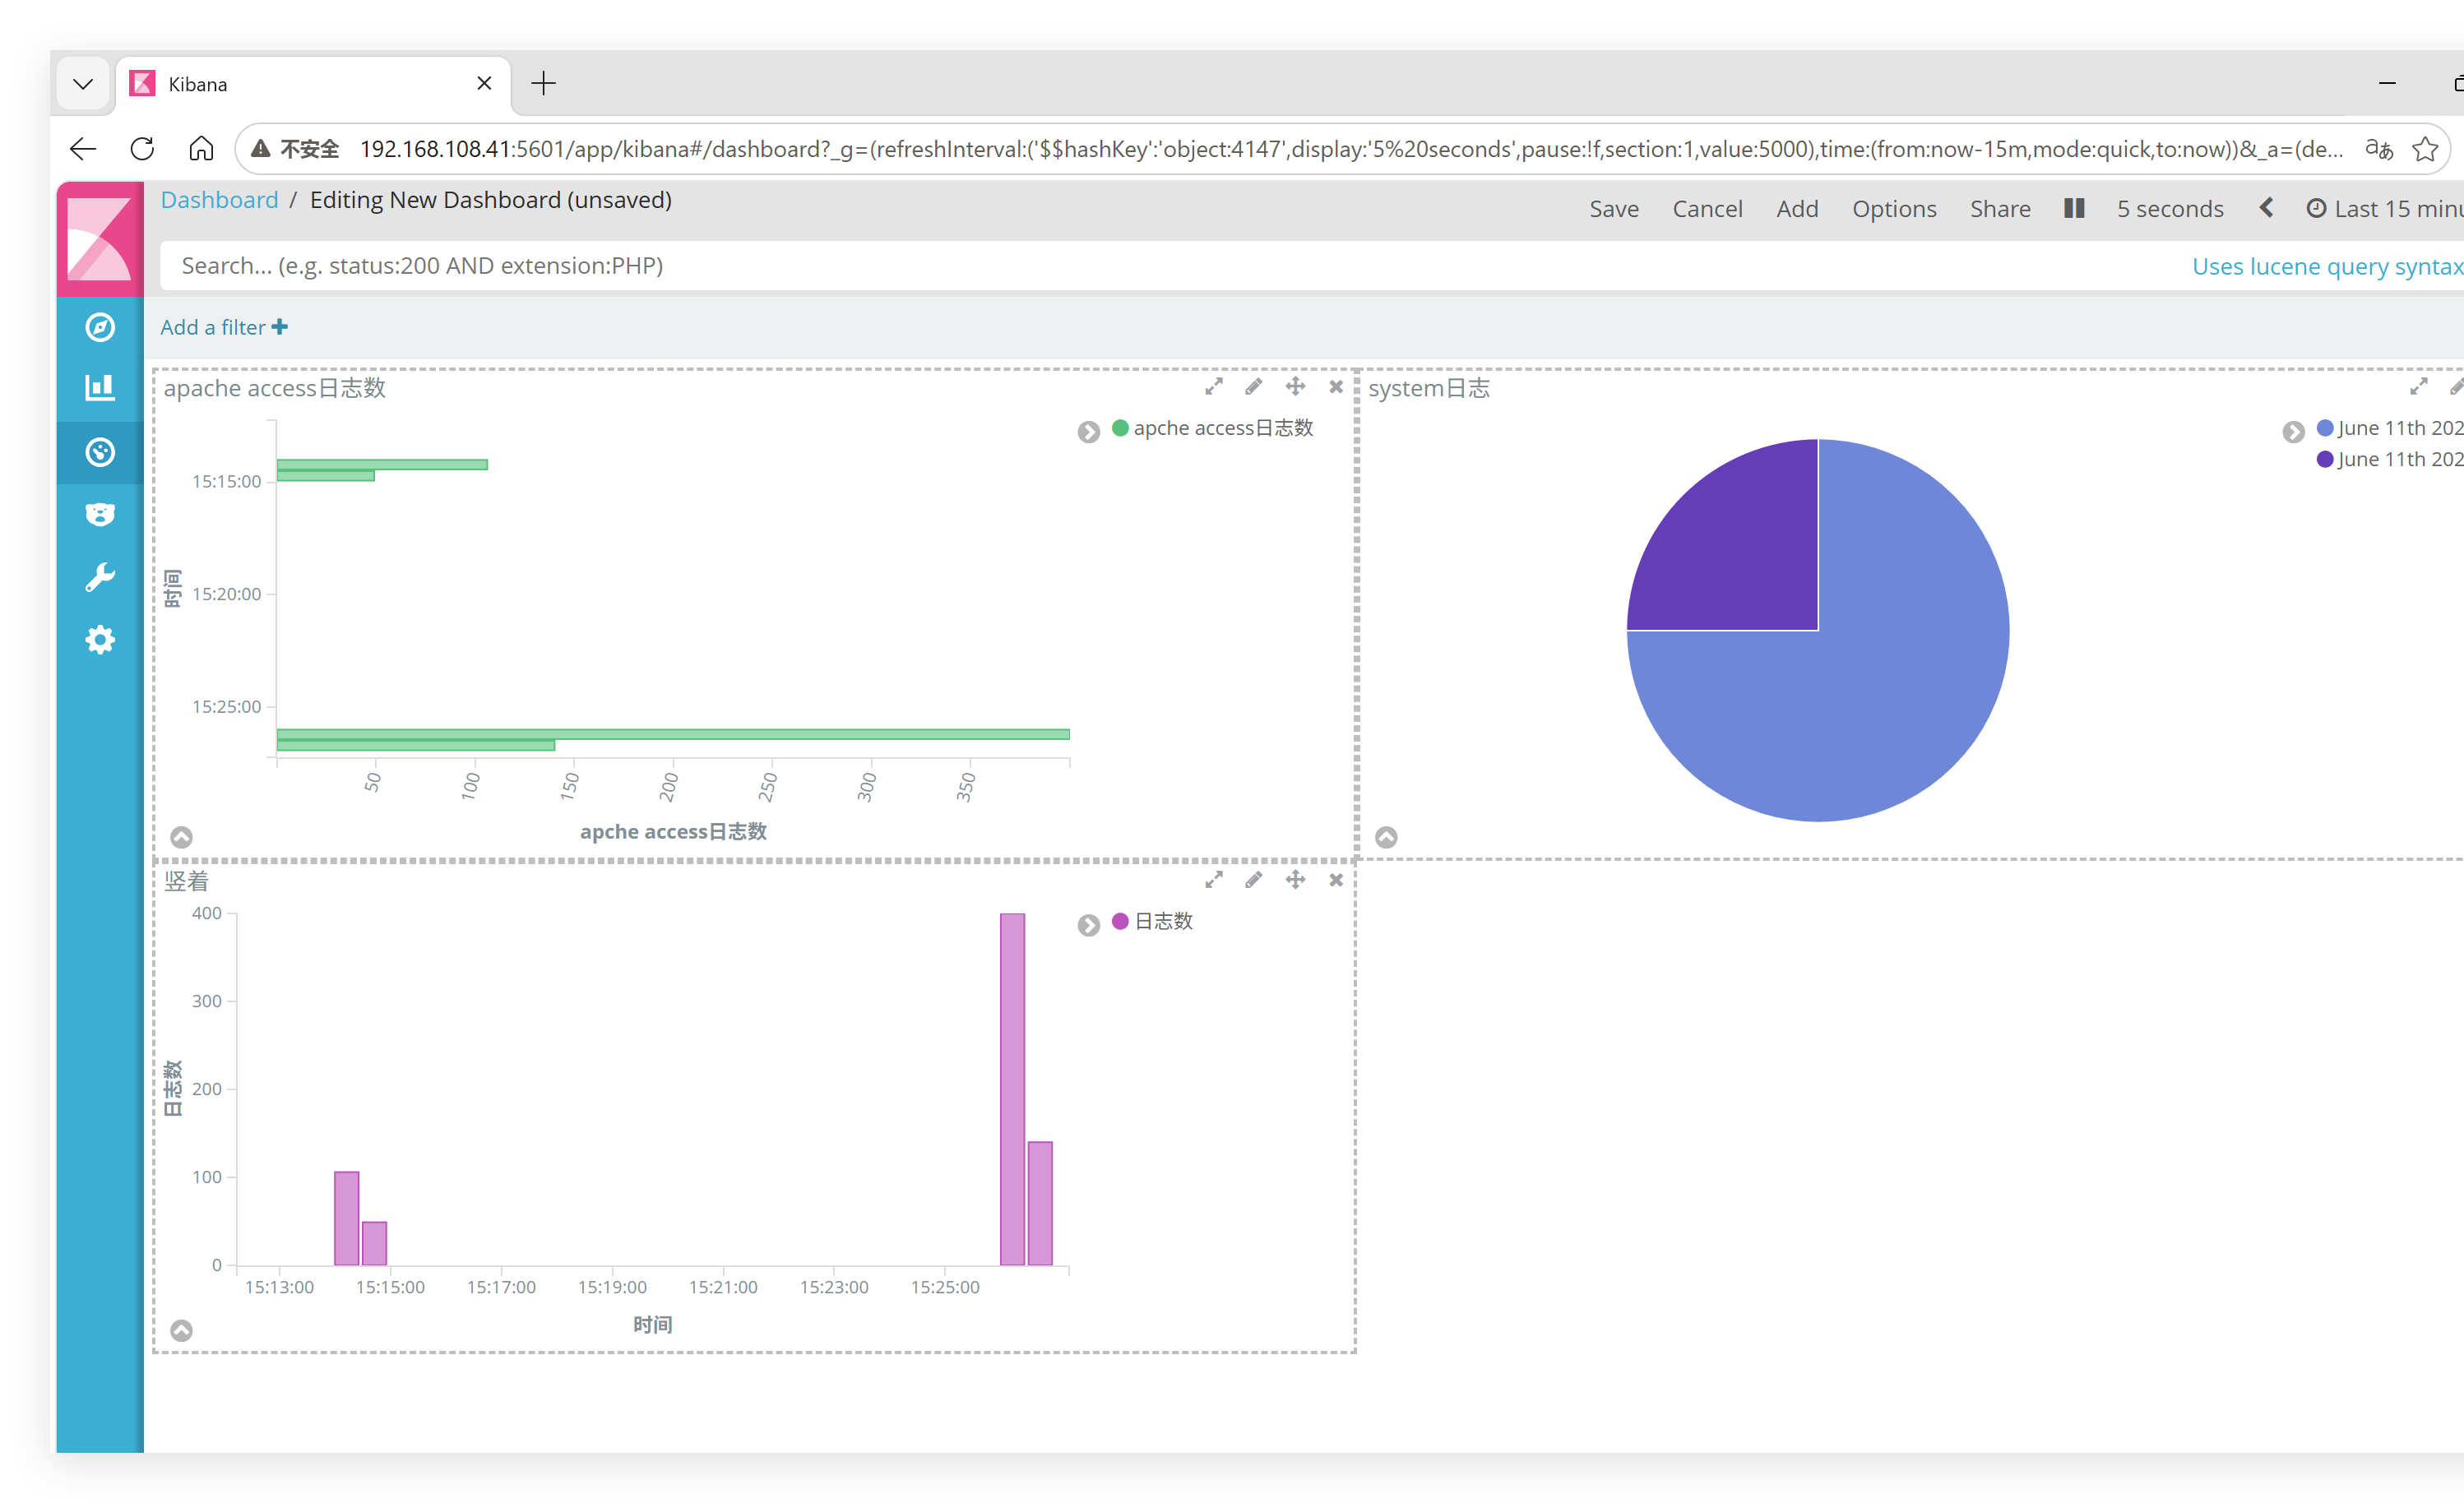Click the move handle of 竖着 panel

tap(1295, 880)
